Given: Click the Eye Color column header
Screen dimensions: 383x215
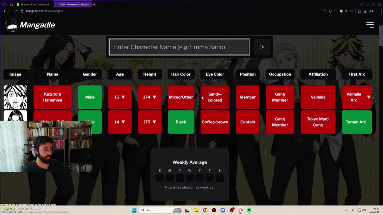Looking at the screenshot, I should coord(215,74).
